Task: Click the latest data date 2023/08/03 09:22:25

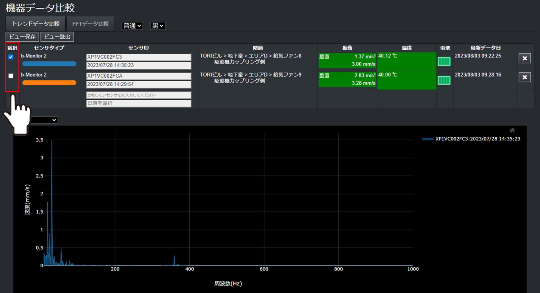Action: [478, 56]
